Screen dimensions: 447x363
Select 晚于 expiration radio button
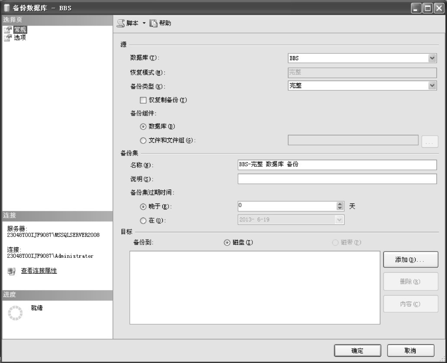pos(143,207)
